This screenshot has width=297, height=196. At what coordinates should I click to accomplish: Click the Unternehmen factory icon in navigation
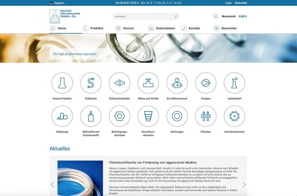[x=151, y=28]
